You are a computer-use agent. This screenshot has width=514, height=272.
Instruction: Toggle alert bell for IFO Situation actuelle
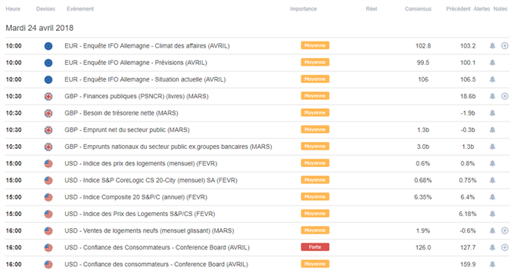[x=492, y=79]
